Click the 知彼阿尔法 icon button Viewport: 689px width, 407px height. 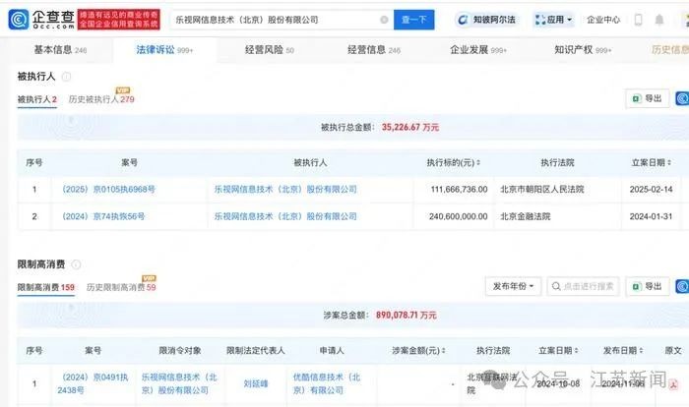coord(487,20)
